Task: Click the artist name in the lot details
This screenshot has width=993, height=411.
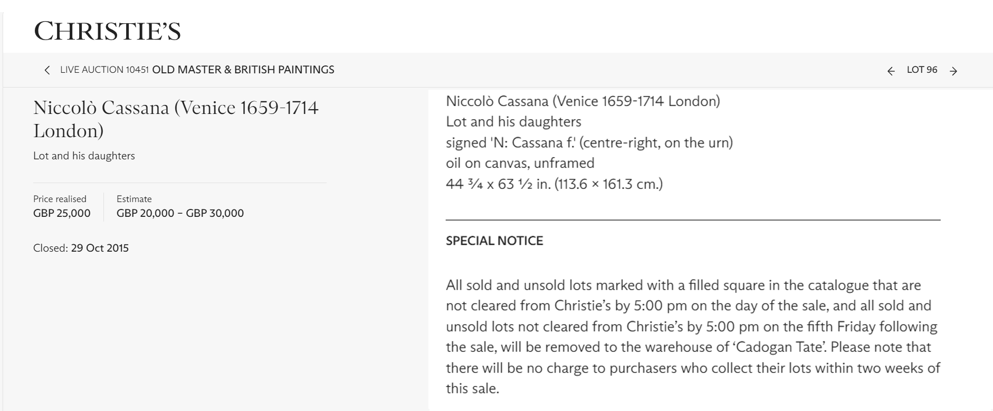Action: click(583, 101)
